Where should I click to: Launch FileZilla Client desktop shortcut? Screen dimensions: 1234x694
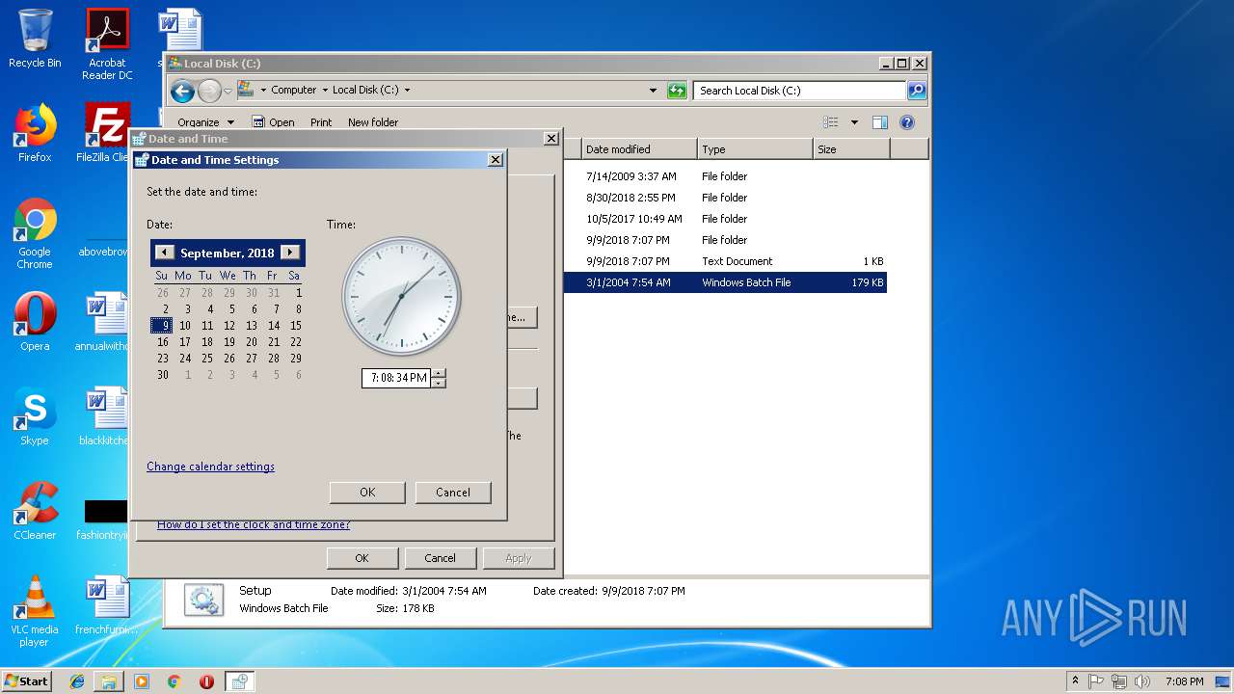pos(104,132)
